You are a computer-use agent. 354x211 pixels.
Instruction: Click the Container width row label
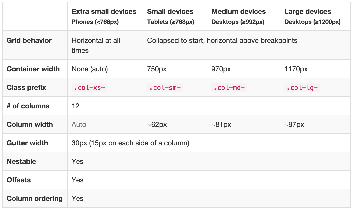pyautogui.click(x=33, y=69)
